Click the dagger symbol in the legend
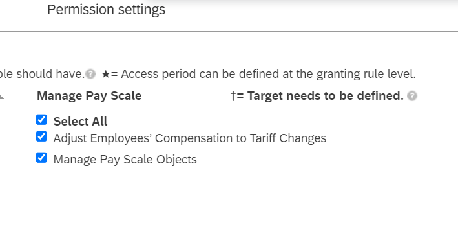This screenshot has height=242, width=458. pyautogui.click(x=233, y=96)
